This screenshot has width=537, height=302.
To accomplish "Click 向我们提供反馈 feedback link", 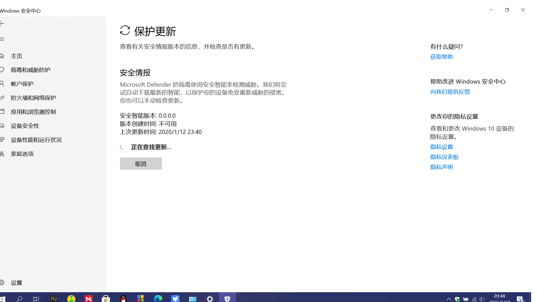I will click(x=450, y=92).
